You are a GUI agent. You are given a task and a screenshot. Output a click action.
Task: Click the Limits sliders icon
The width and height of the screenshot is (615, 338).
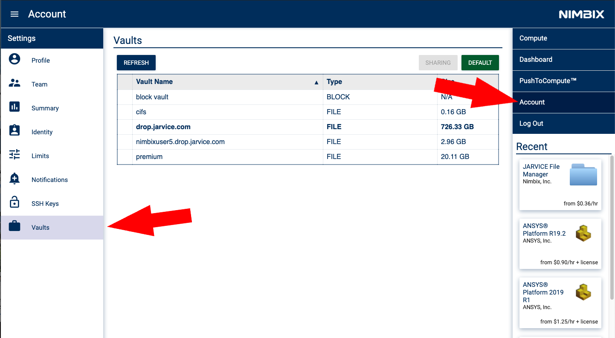coord(15,154)
